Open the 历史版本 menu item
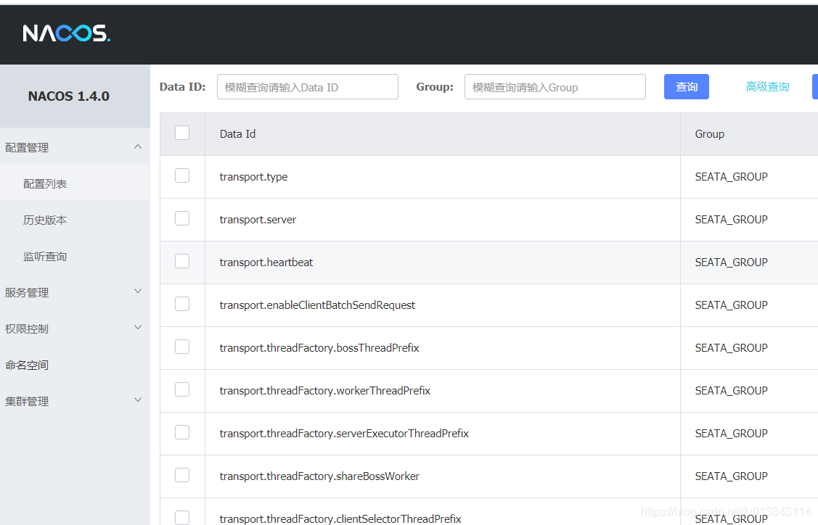This screenshot has width=818, height=525. pos(45,220)
